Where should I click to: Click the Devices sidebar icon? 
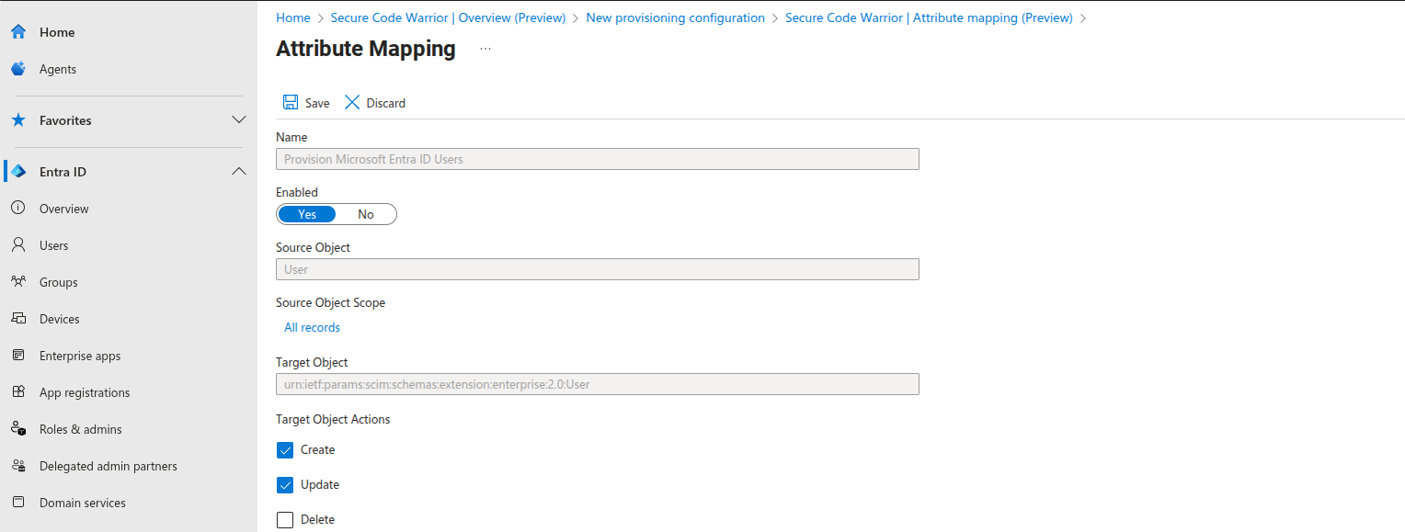coord(18,319)
